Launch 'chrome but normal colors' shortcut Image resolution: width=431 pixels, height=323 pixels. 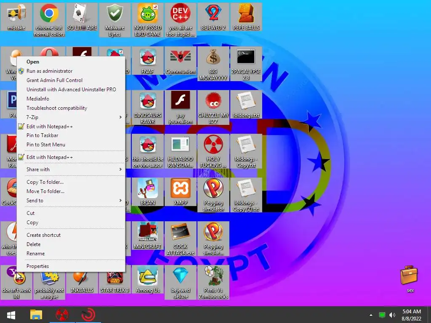click(49, 20)
